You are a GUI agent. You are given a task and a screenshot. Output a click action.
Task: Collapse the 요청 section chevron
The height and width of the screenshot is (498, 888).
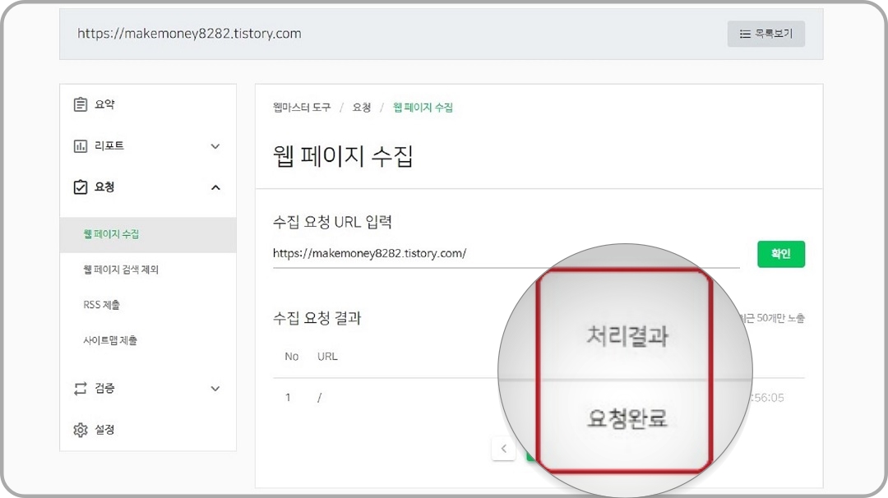pos(215,187)
